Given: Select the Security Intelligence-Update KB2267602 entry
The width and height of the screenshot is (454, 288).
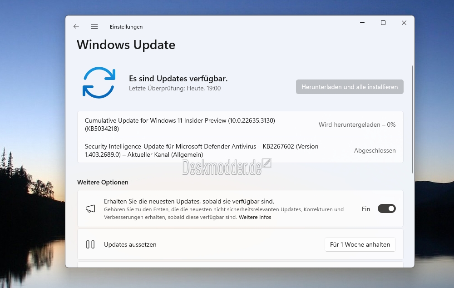Looking at the screenshot, I should point(240,150).
